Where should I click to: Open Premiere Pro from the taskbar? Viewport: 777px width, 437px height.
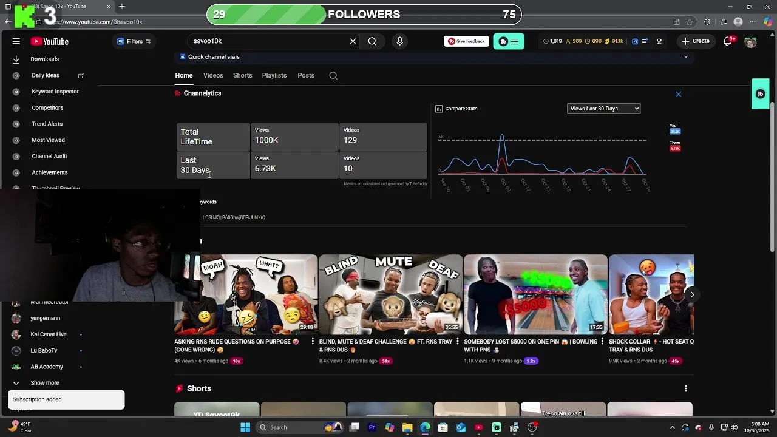372,427
